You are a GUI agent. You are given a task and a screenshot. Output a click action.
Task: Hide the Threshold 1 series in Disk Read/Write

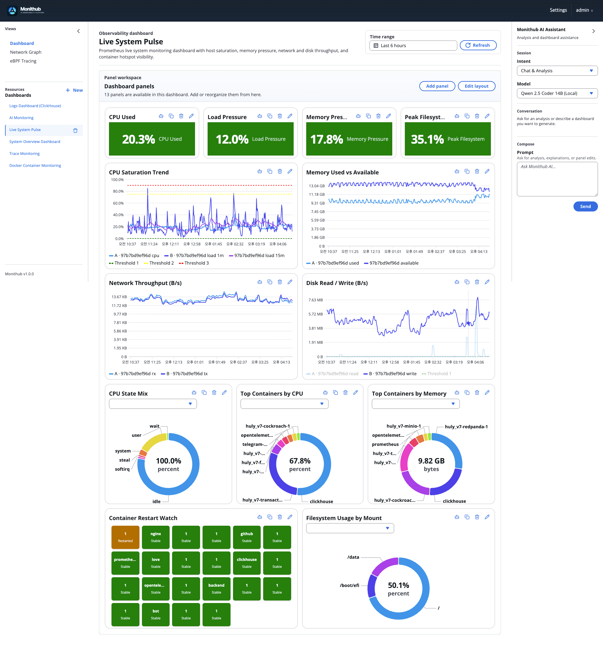tap(437, 374)
